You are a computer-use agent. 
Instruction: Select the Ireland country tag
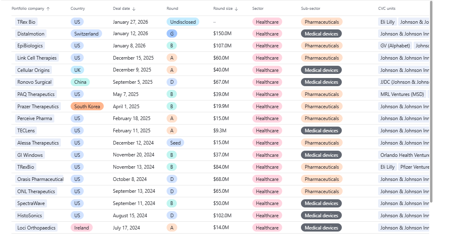82,228
